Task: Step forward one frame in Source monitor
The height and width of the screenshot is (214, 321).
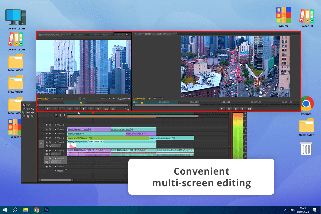Action: click(91, 109)
